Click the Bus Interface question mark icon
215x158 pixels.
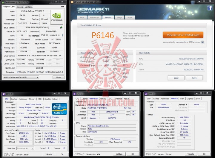[x=62, y=35]
